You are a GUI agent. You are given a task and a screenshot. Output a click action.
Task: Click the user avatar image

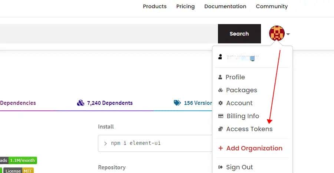(277, 34)
